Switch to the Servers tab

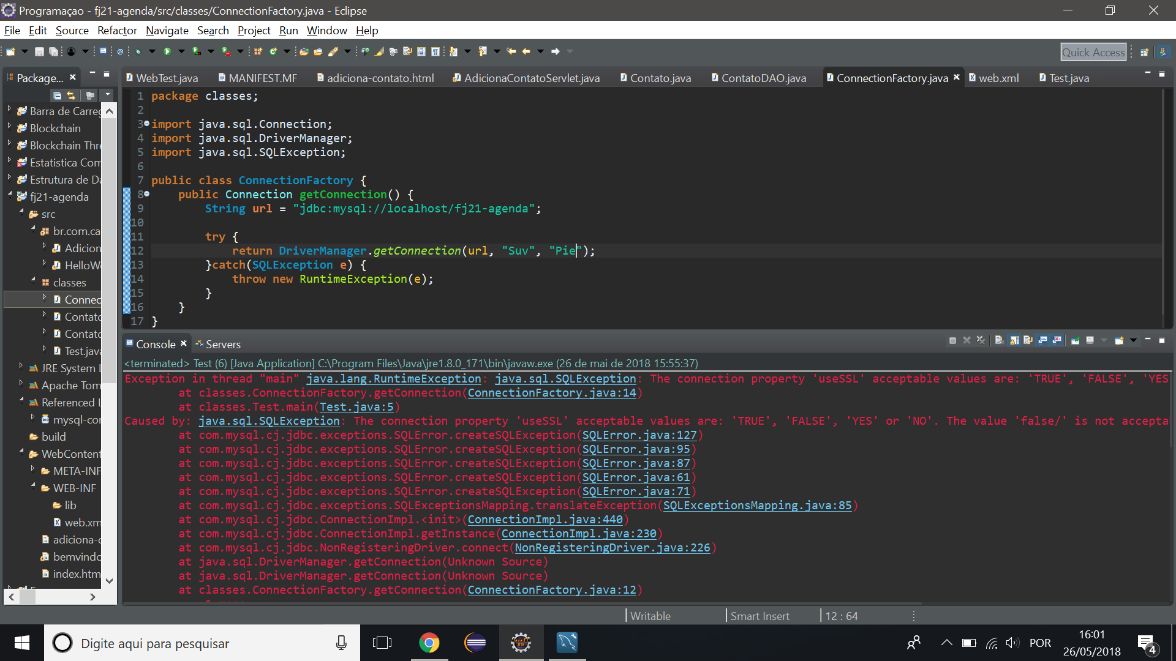218,344
